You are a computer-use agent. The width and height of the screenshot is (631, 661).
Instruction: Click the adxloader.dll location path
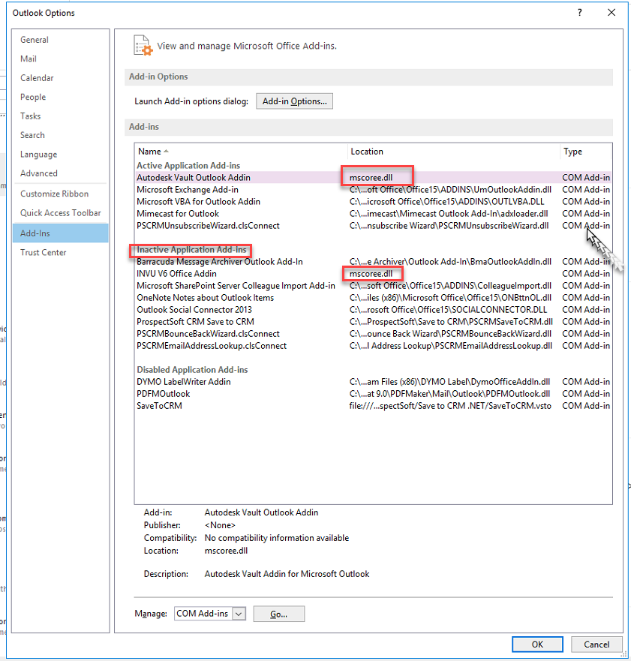tap(449, 214)
